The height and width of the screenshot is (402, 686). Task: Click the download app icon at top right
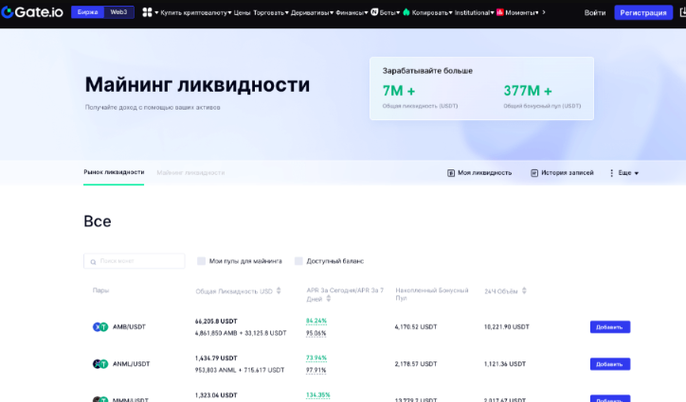tap(683, 12)
